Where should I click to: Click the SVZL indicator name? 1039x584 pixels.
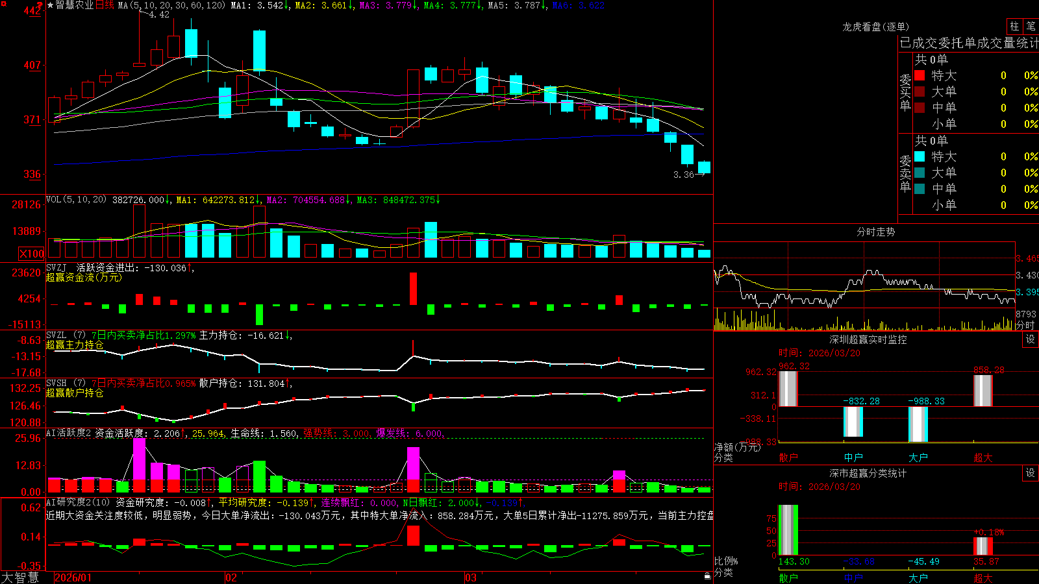pos(56,335)
